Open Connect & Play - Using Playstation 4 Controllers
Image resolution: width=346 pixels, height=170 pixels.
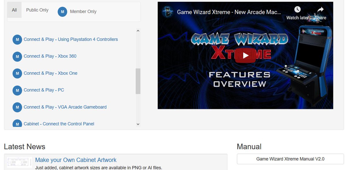pyautogui.click(x=71, y=39)
